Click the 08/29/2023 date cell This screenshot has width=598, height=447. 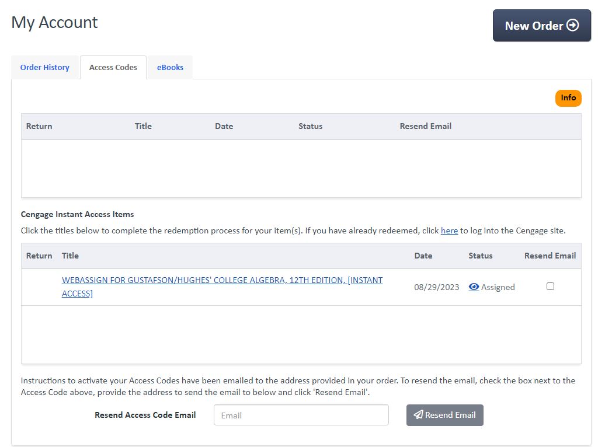pyautogui.click(x=436, y=287)
